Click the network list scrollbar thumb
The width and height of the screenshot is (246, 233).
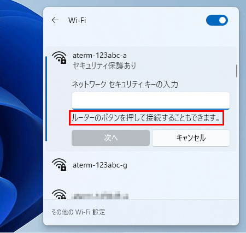[x=237, y=71]
